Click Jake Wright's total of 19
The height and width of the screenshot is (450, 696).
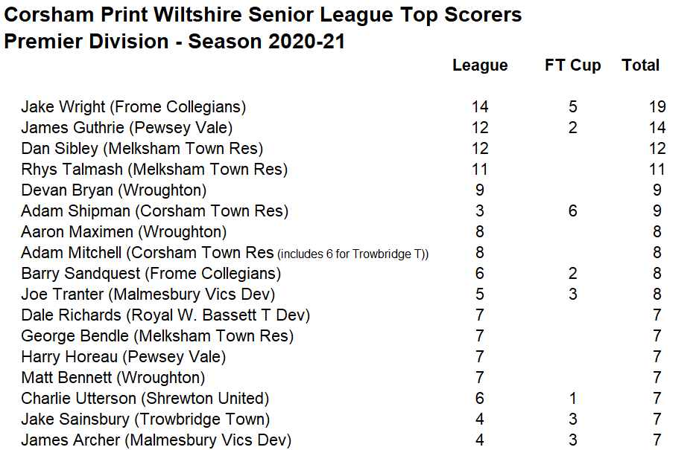click(657, 107)
